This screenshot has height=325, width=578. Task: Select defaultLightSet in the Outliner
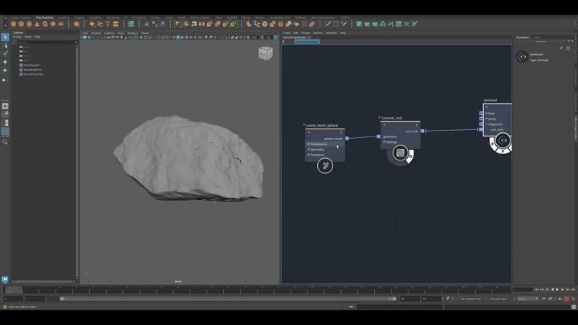(32, 70)
